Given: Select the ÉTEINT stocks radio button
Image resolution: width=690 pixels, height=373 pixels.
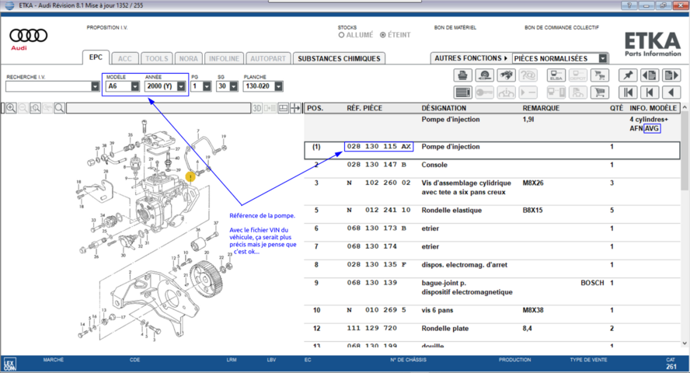Looking at the screenshot, I should tap(383, 35).
